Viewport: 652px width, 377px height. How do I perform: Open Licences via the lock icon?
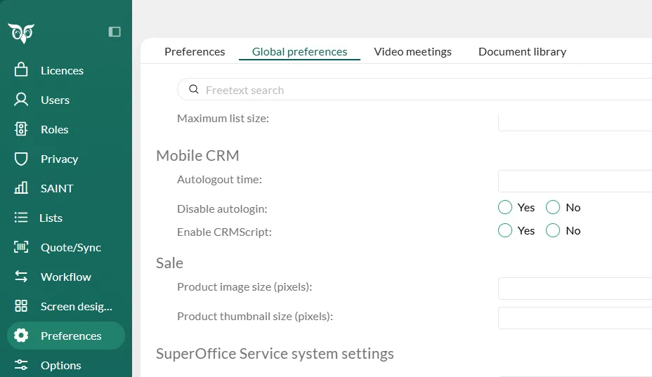point(21,70)
